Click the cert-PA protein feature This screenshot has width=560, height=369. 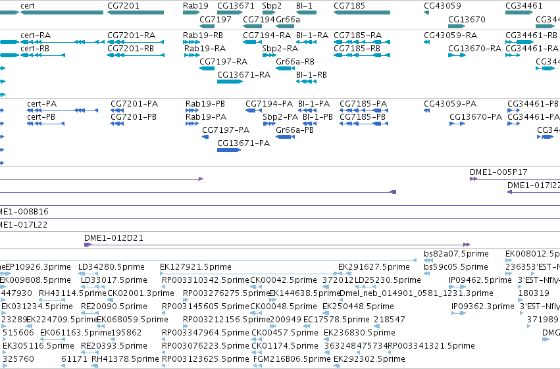63,111
